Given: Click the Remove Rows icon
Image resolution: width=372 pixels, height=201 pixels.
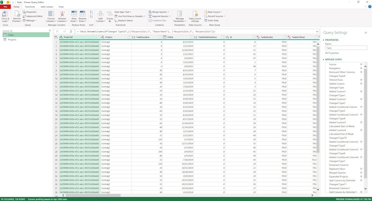Looking at the screenshot, I should point(82,14).
